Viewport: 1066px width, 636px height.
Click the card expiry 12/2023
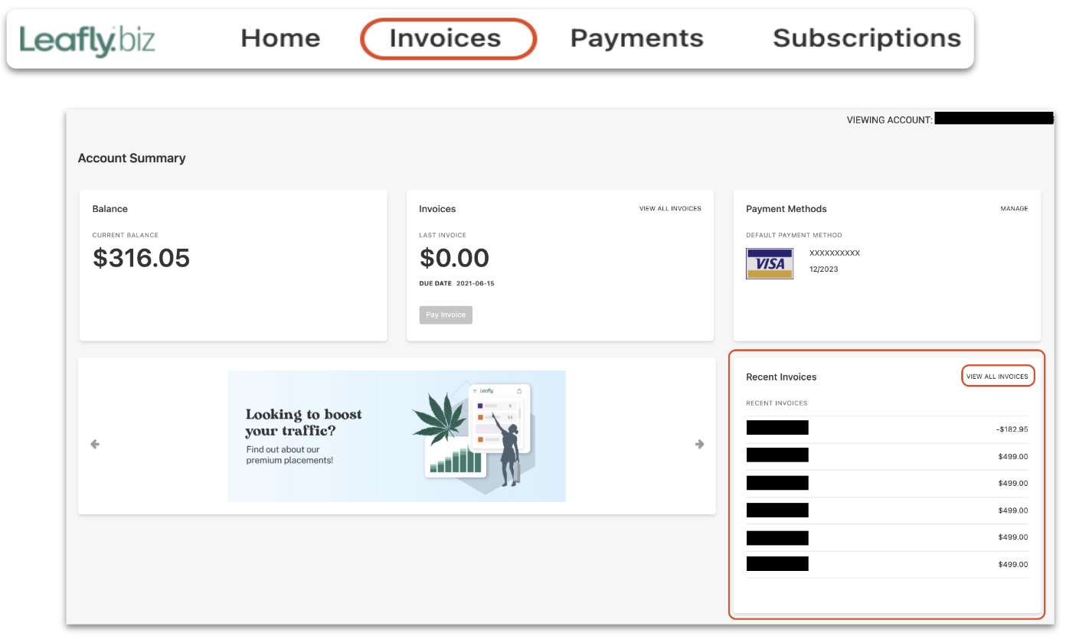tap(823, 269)
